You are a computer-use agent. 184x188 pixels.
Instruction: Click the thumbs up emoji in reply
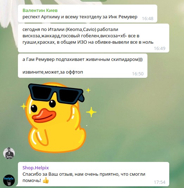pyautogui.click(x=46, y=180)
